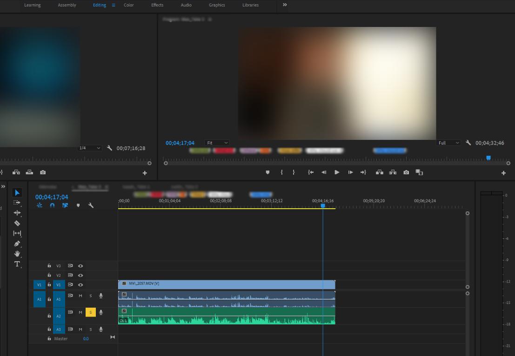The image size is (515, 356).
Task: Add marker in the timeline panel
Action: [78, 205]
